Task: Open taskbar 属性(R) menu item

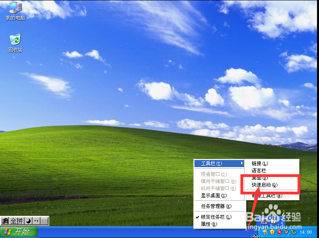Action: (219, 224)
